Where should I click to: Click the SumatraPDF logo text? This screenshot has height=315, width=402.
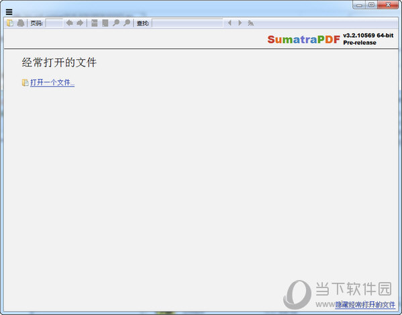[303, 39]
